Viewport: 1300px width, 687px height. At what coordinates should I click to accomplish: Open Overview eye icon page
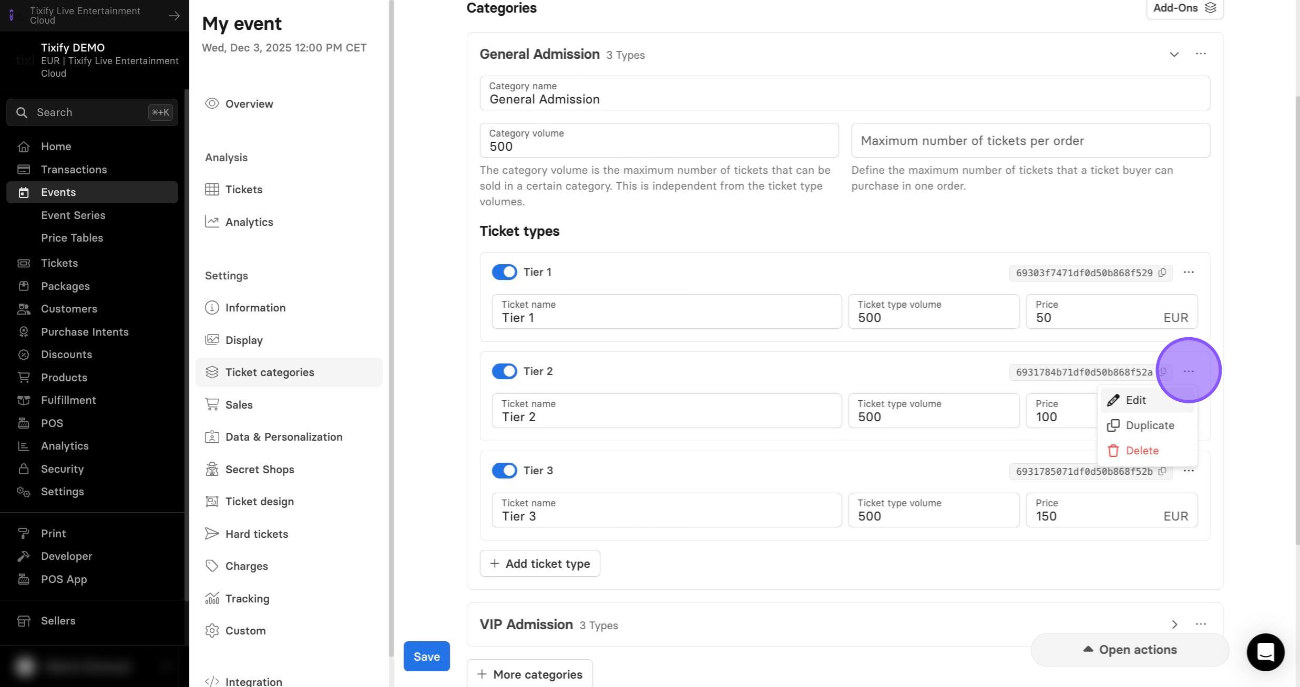[x=239, y=103]
